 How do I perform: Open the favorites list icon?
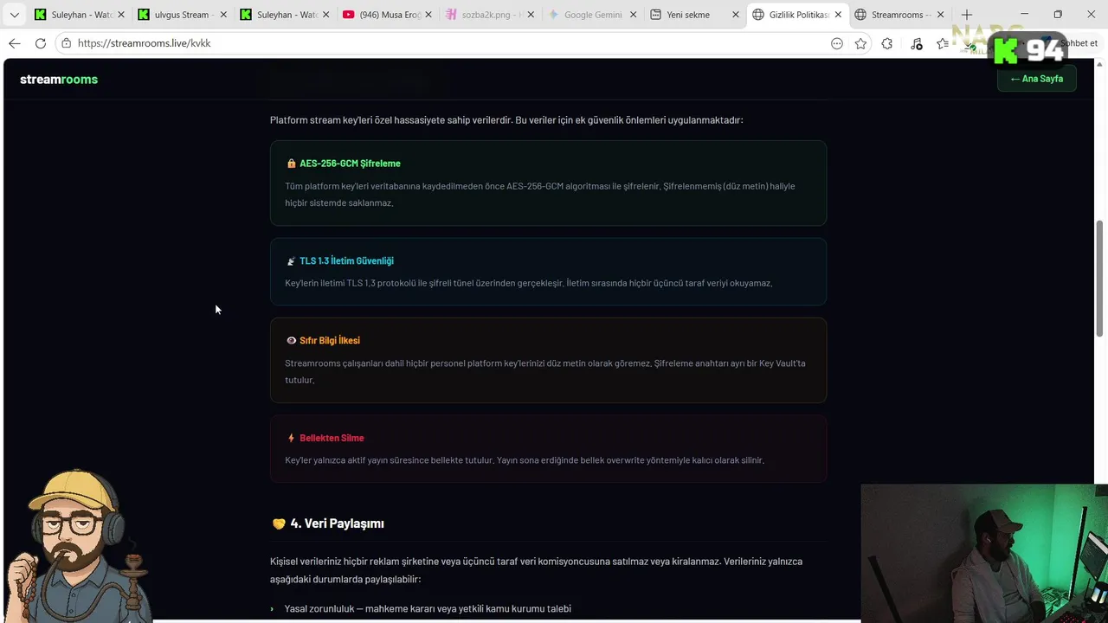943,43
